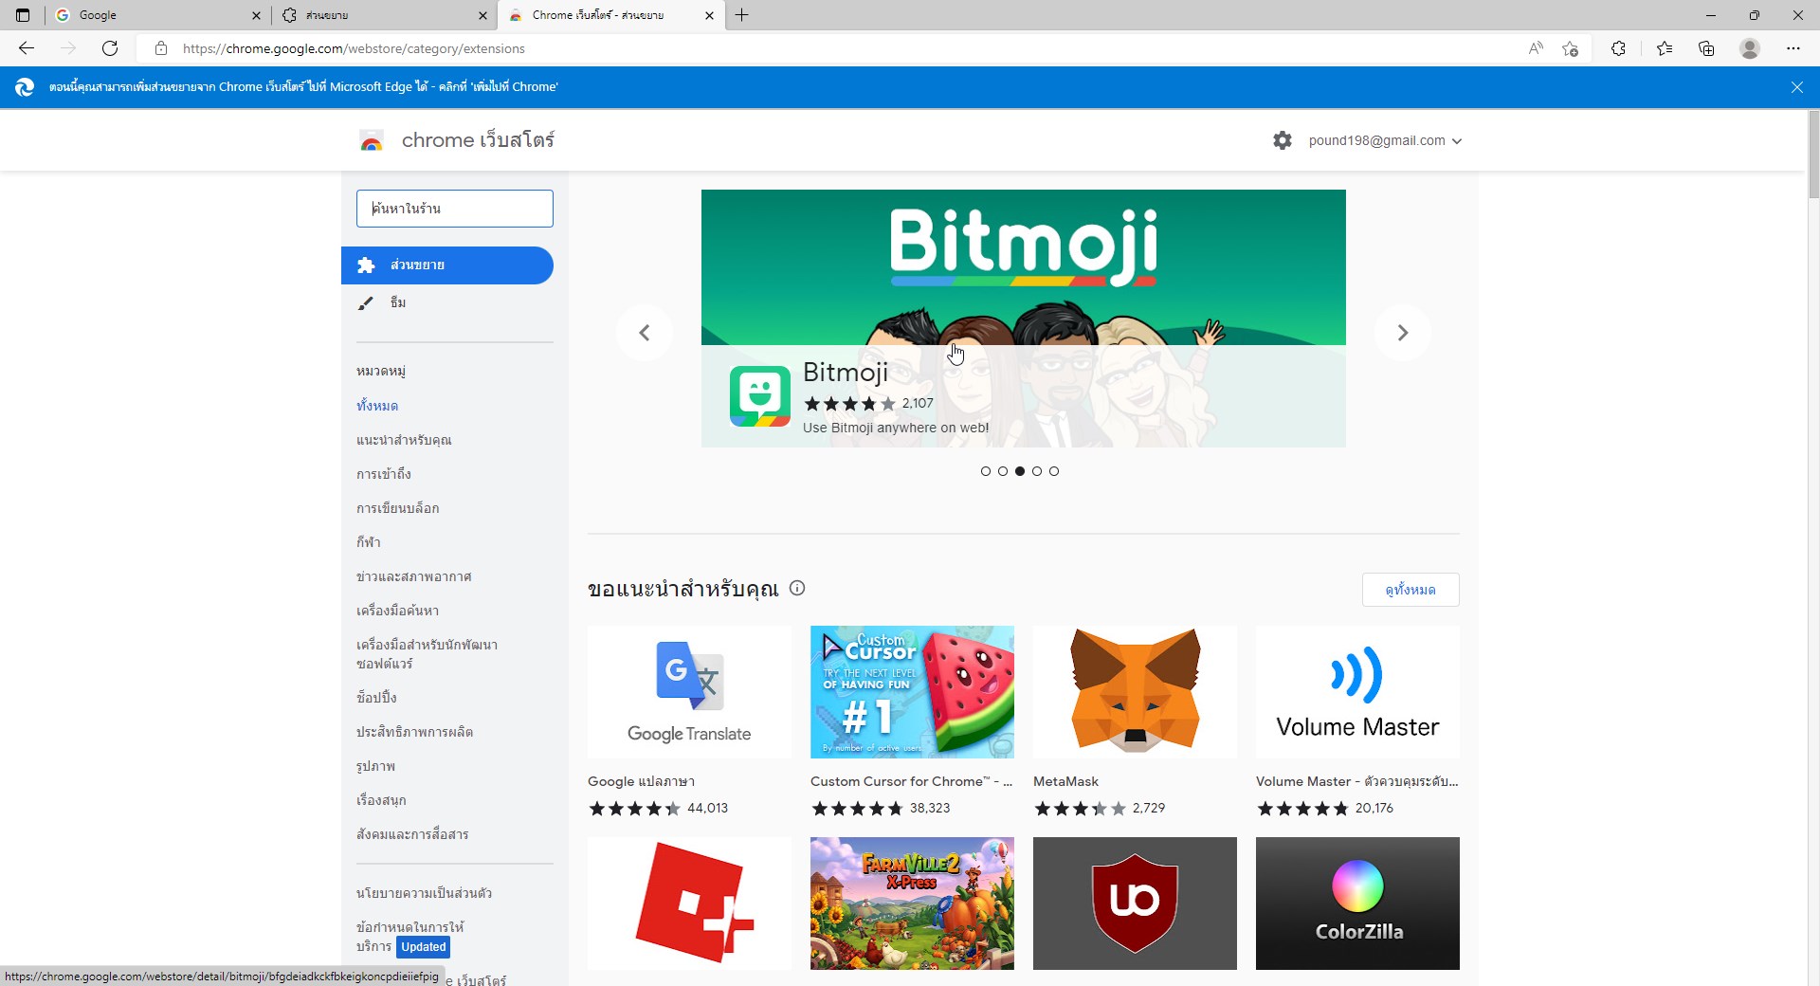Choose the แนะนำสำหรับคุณ category
Image resolution: width=1820 pixels, height=986 pixels.
(x=404, y=440)
